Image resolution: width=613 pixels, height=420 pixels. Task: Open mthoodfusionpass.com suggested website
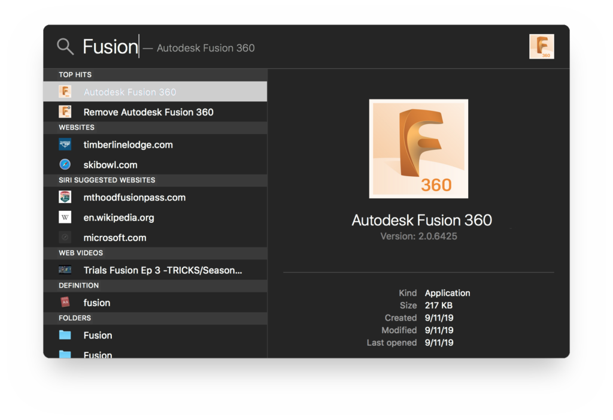pyautogui.click(x=155, y=197)
